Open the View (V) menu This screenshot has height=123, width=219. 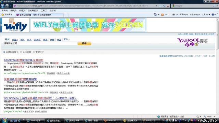coord(22,11)
